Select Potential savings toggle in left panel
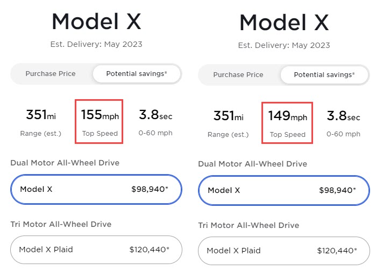376x270 pixels. pyautogui.click(x=137, y=74)
